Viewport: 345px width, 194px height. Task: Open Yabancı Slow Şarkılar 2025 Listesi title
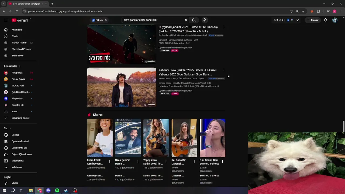coord(188,72)
